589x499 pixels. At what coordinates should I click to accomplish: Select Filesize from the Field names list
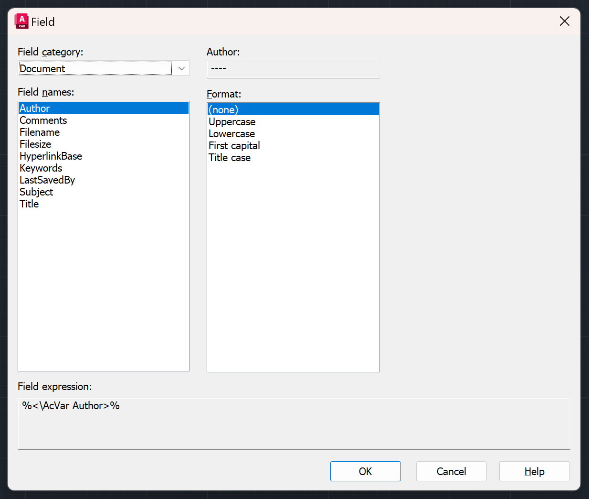point(35,144)
